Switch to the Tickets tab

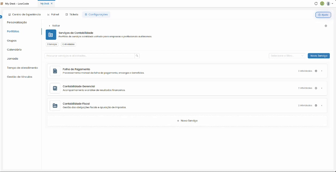coord(72,15)
